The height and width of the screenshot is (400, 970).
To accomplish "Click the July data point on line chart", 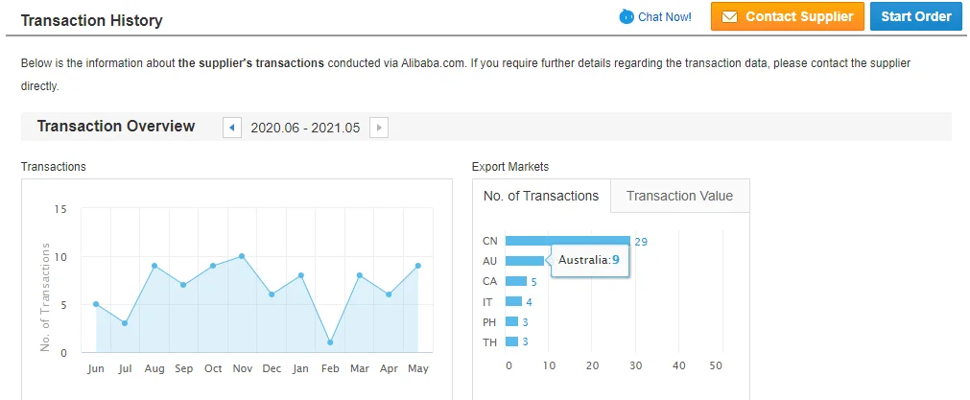I will (x=125, y=323).
